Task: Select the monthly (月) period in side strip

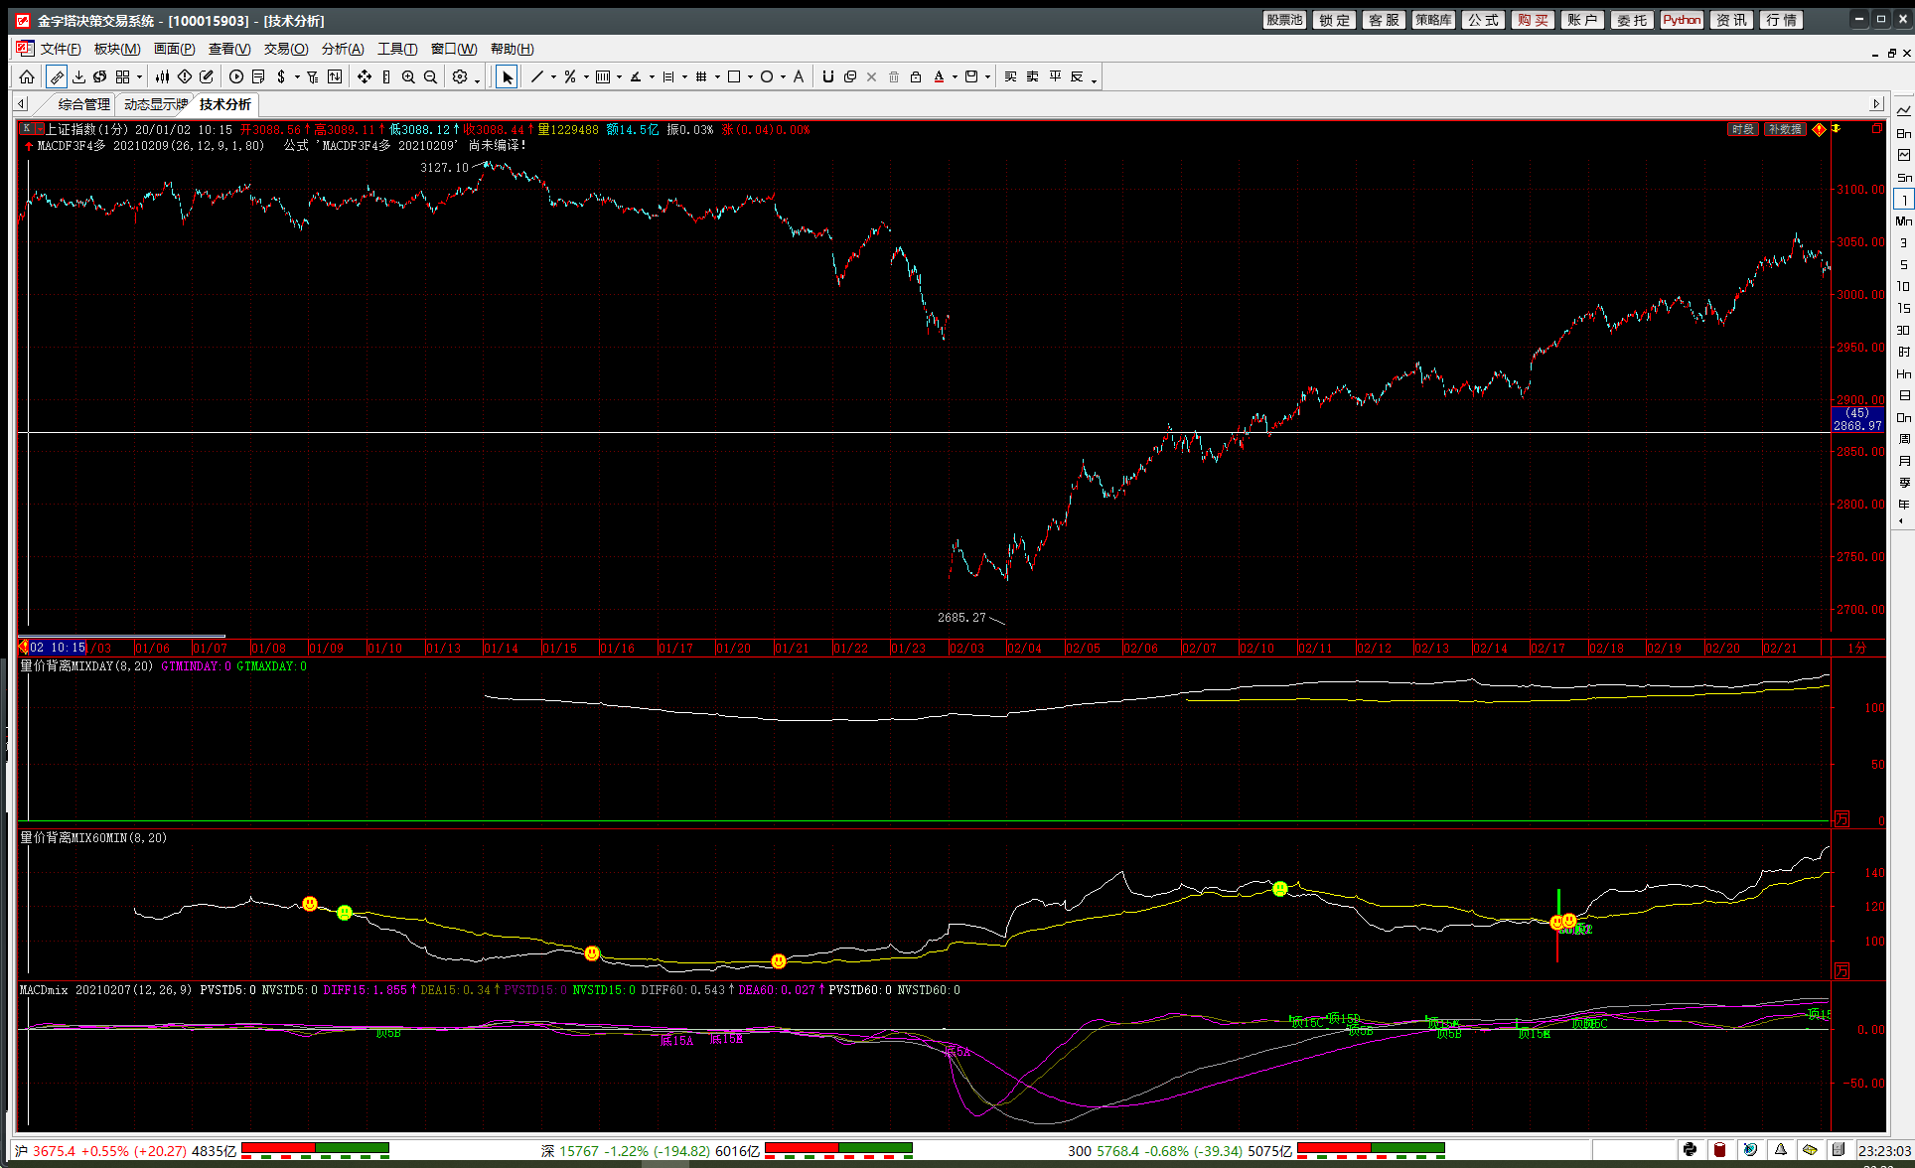Action: coord(1904,462)
